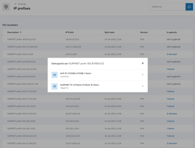Sort by In gebruik column header
Screen dimensions: 195x148
click(x=172, y=32)
